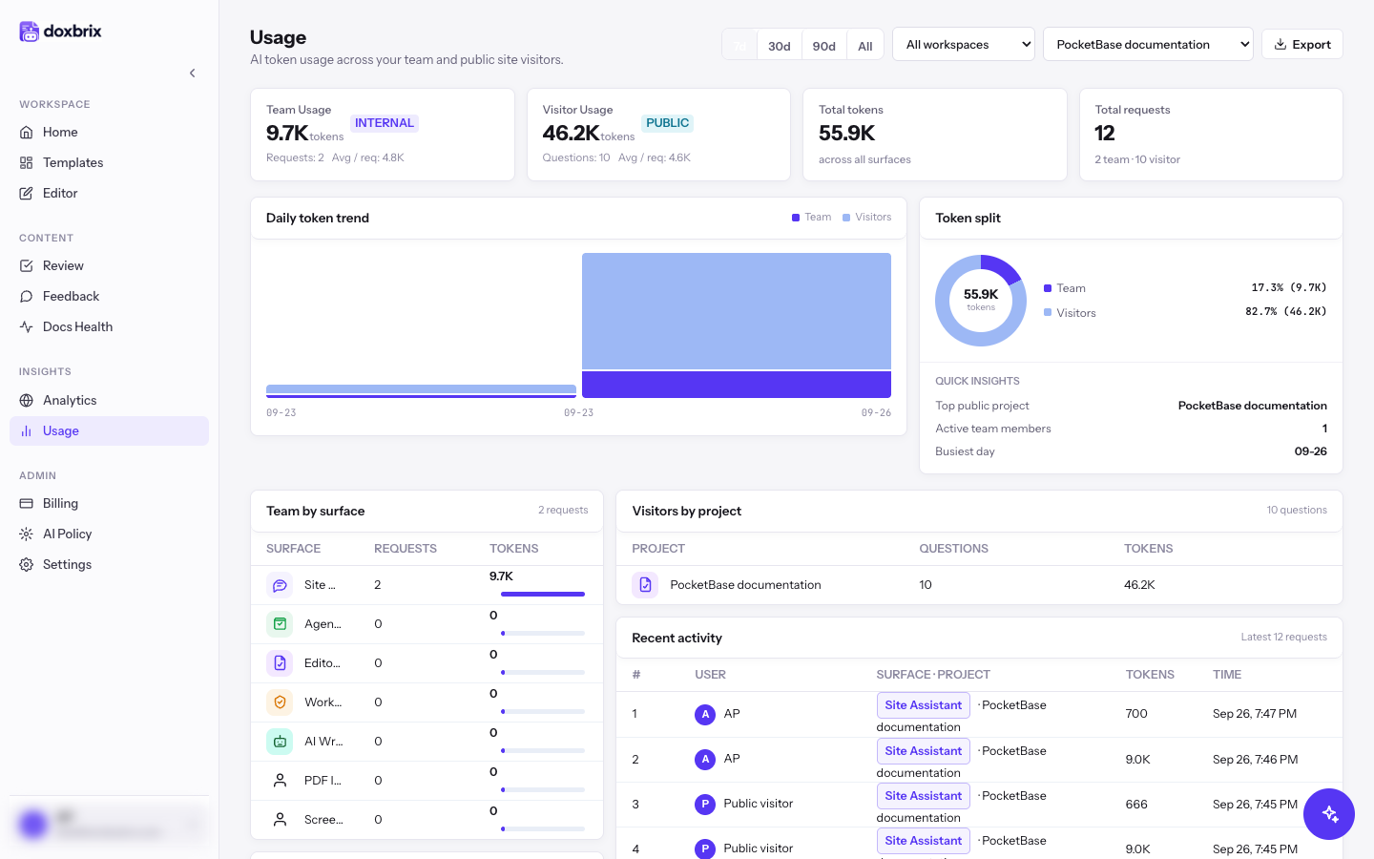The image size is (1374, 859).
Task: Open the Billing card icon
Action: click(26, 504)
